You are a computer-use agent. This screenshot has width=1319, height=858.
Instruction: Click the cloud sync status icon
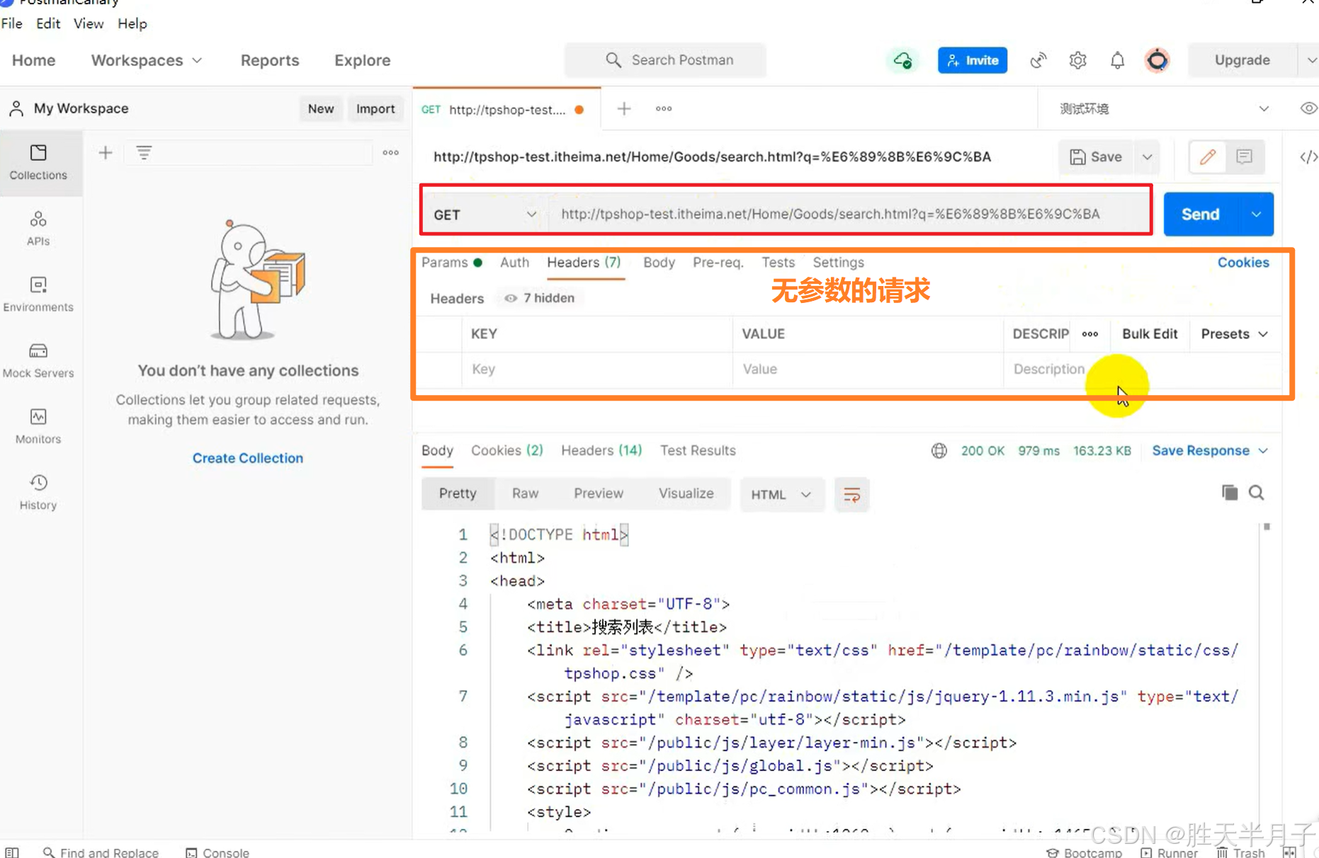pos(902,60)
